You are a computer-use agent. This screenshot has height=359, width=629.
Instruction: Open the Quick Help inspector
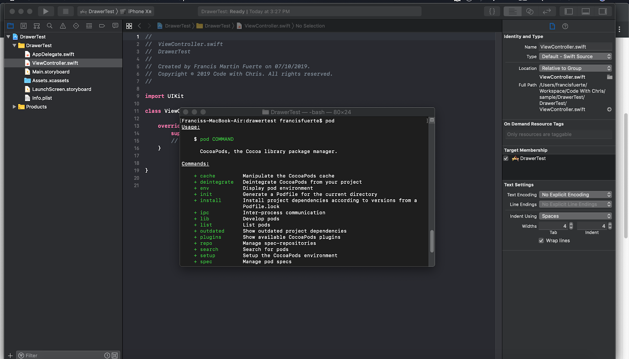click(x=565, y=26)
